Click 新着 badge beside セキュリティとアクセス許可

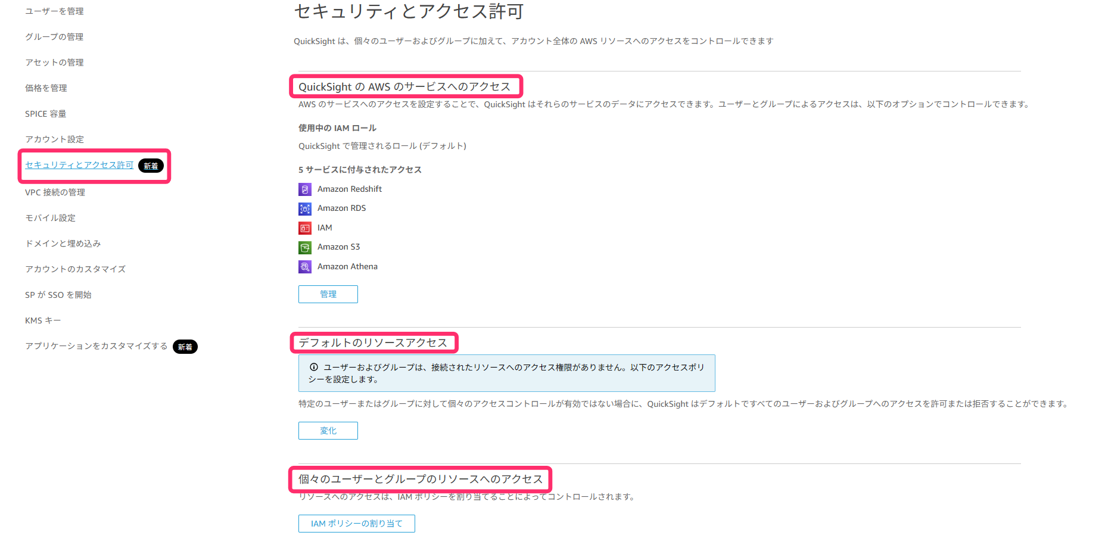click(x=151, y=166)
